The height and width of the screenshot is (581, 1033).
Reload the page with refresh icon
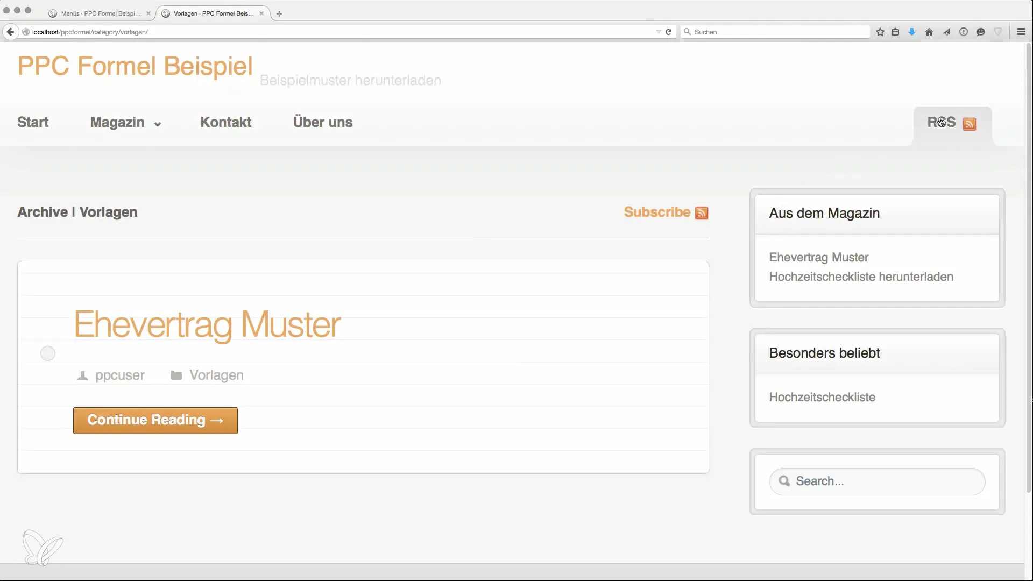tap(669, 32)
